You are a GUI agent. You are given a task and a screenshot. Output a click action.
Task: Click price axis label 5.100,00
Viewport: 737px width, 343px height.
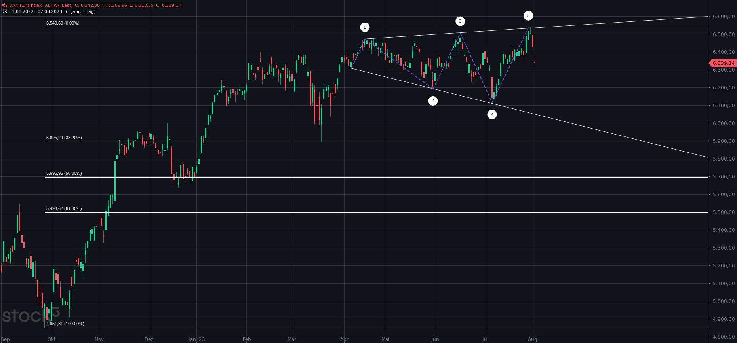click(x=724, y=284)
